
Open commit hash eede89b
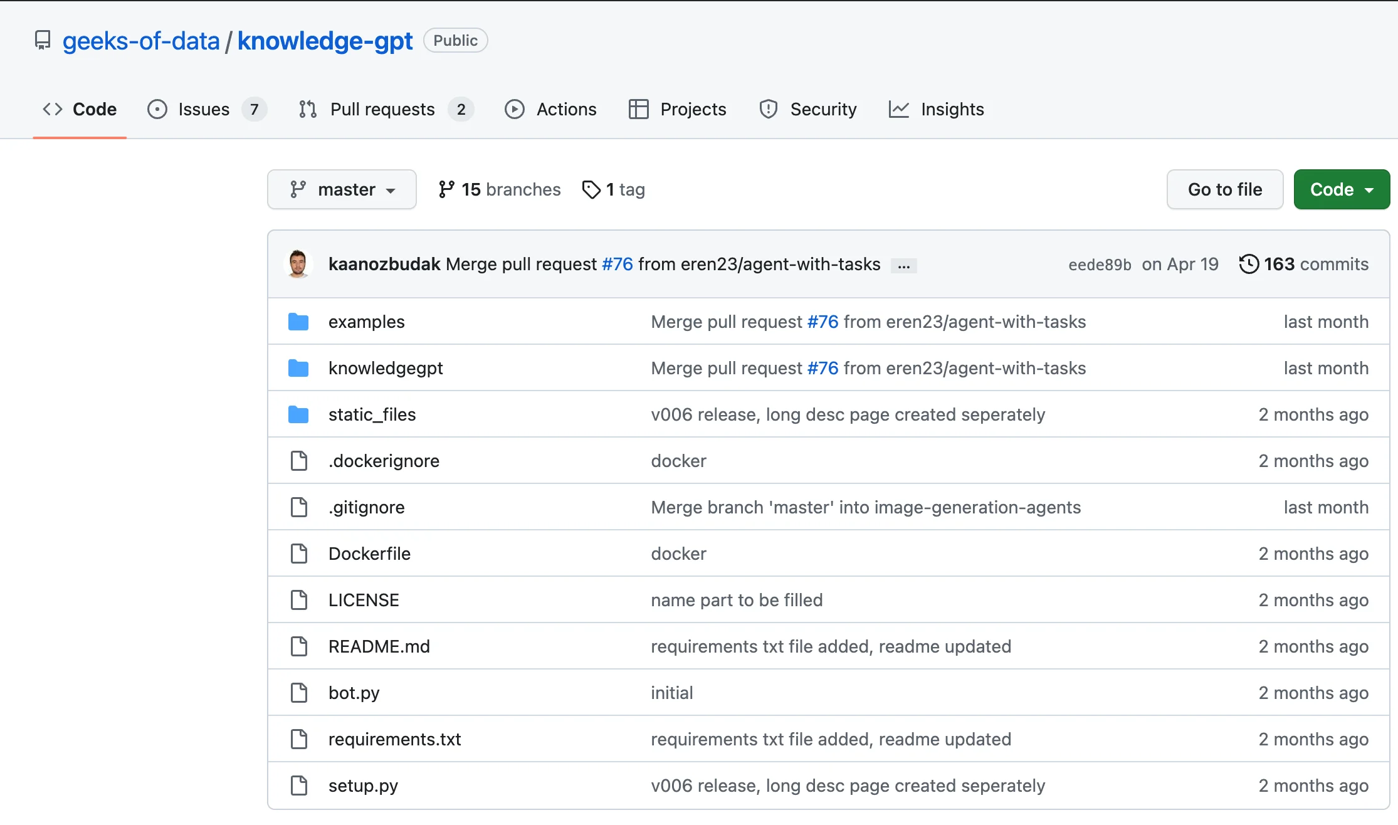click(x=1100, y=265)
